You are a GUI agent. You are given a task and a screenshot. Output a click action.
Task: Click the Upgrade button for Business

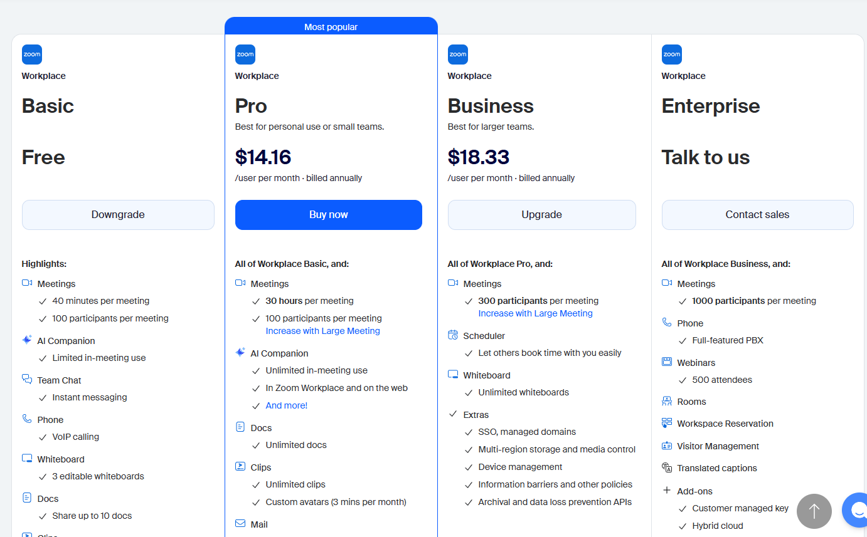click(541, 215)
